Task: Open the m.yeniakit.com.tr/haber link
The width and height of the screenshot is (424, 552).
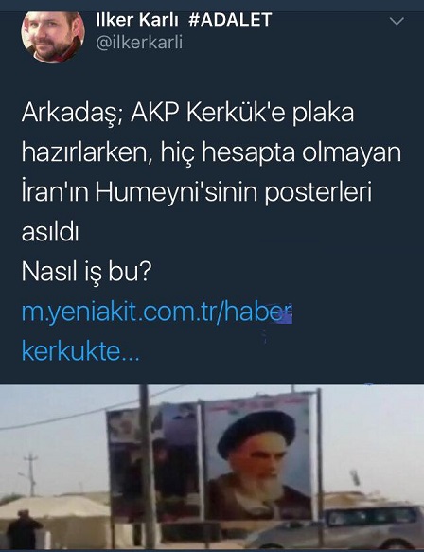Action: click(x=157, y=312)
